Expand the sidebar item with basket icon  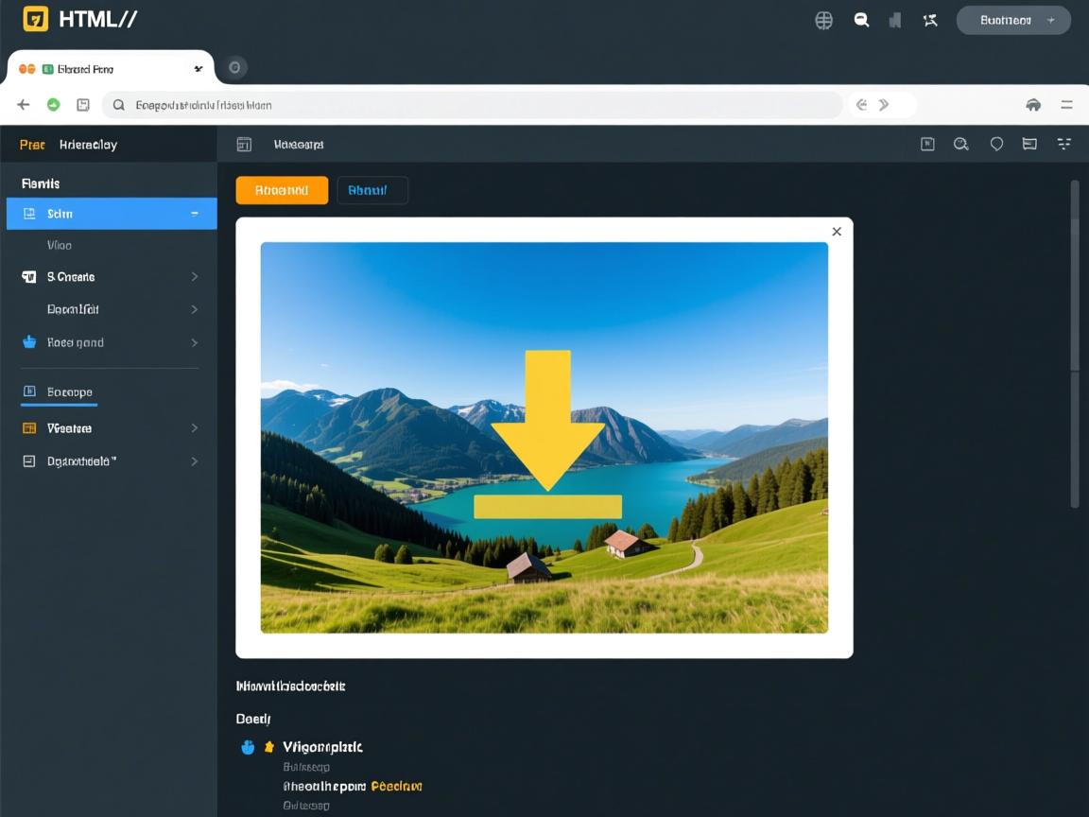coord(194,342)
